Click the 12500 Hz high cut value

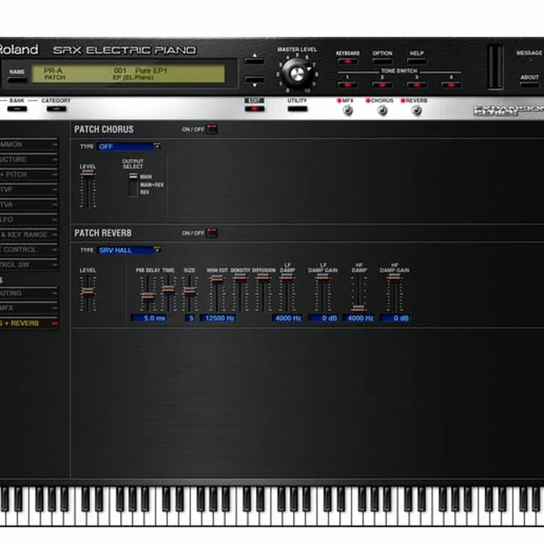(218, 318)
